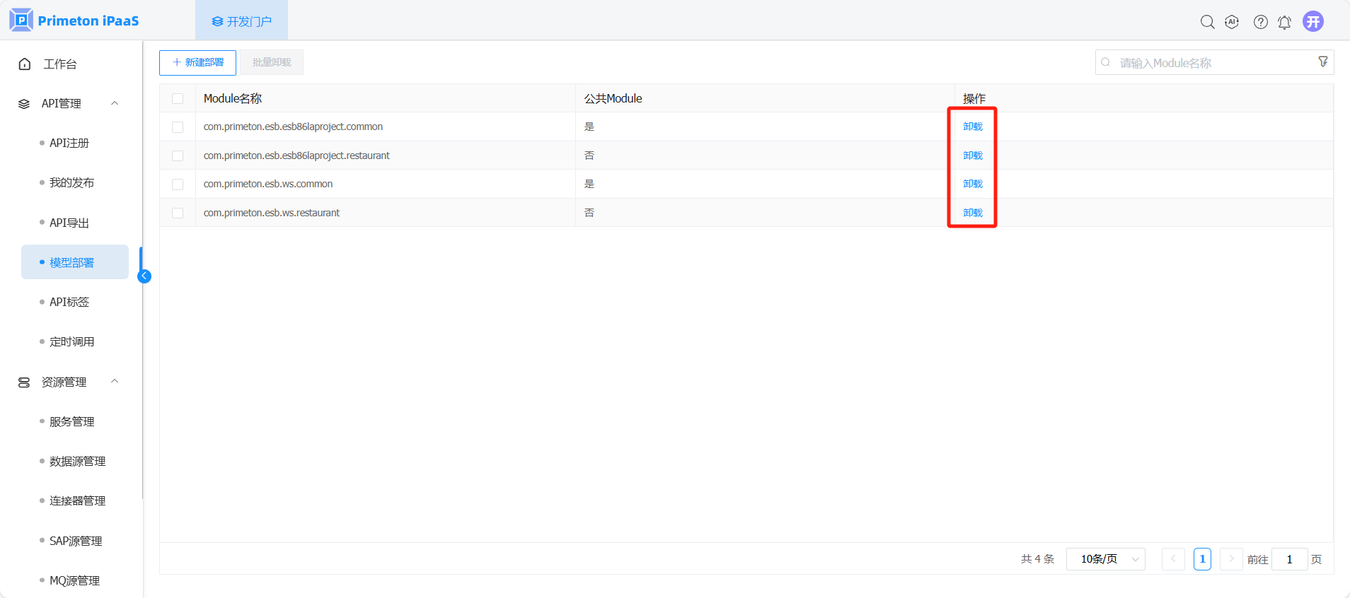Focus the Module名称 search input
Image resolution: width=1350 pixels, height=598 pixels.
click(1210, 63)
